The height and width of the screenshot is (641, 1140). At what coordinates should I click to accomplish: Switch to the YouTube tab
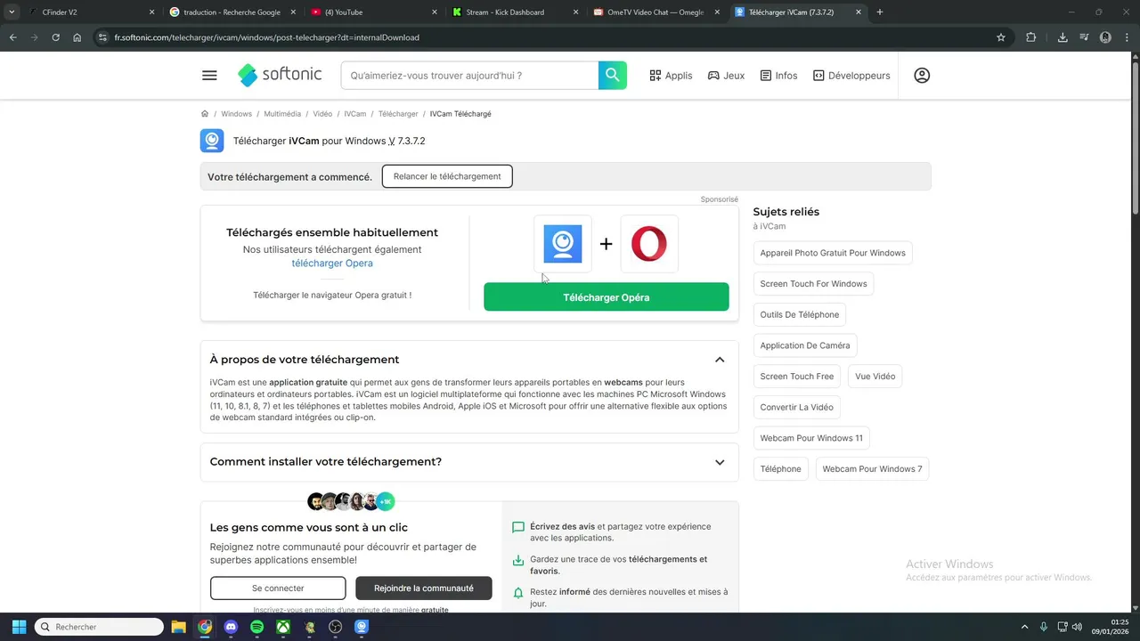[x=374, y=12]
